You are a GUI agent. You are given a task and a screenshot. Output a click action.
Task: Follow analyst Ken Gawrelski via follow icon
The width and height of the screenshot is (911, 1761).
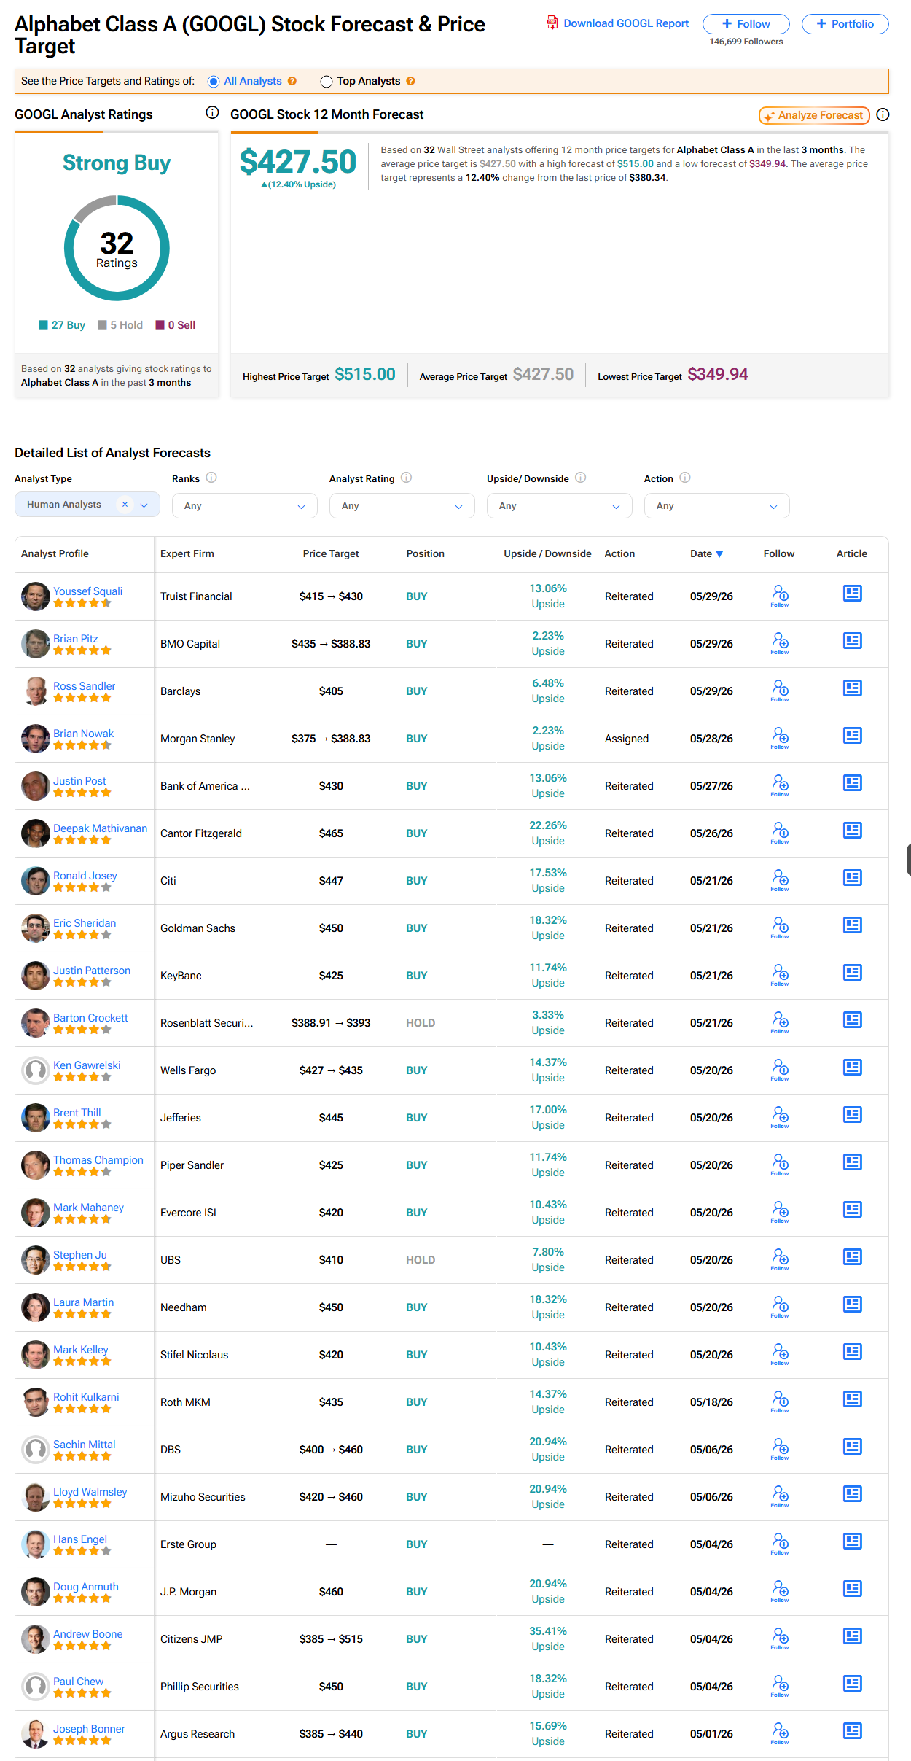(780, 1070)
